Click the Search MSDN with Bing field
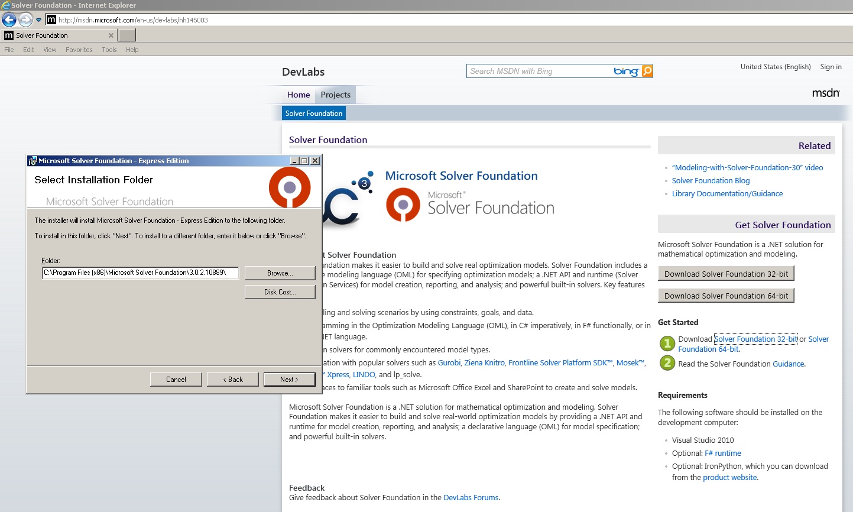 pos(540,71)
